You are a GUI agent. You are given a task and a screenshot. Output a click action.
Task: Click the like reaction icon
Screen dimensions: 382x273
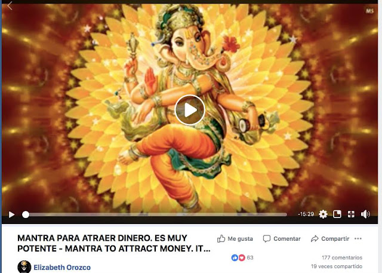pos(235,257)
